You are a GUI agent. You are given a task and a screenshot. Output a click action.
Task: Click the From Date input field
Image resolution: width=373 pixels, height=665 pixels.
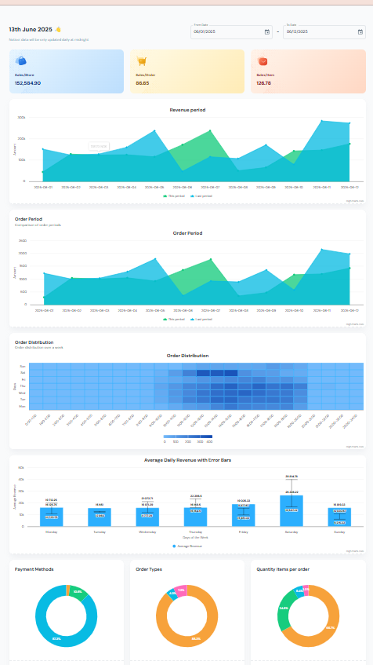(x=231, y=32)
